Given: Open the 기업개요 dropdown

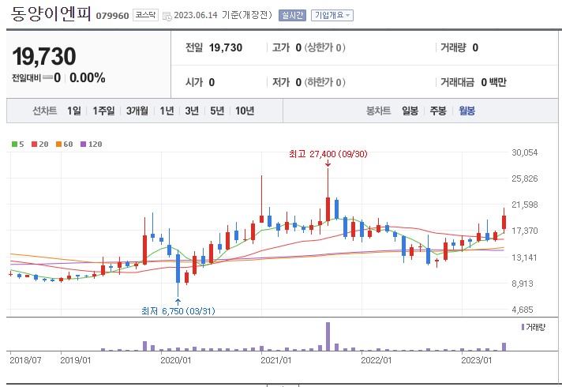Looking at the screenshot, I should click(332, 15).
